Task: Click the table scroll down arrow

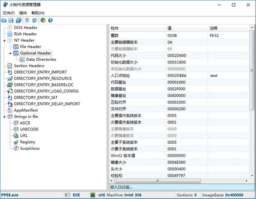Action: tap(252, 175)
